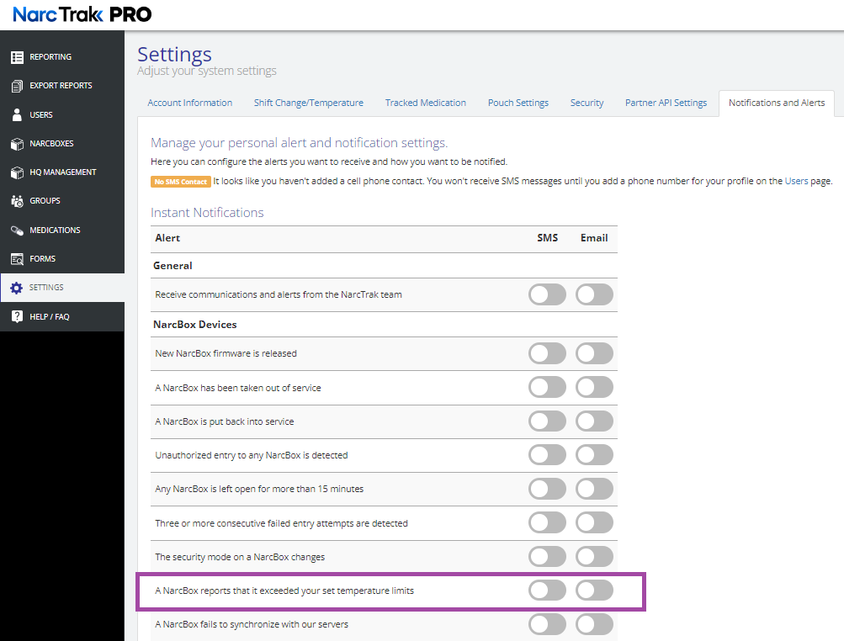Open Help / FAQ in the sidebar

pos(62,316)
